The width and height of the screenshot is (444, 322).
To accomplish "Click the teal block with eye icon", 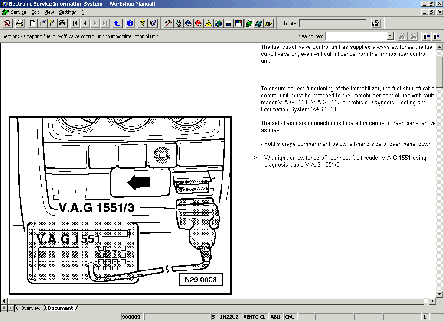I will [258, 23].
